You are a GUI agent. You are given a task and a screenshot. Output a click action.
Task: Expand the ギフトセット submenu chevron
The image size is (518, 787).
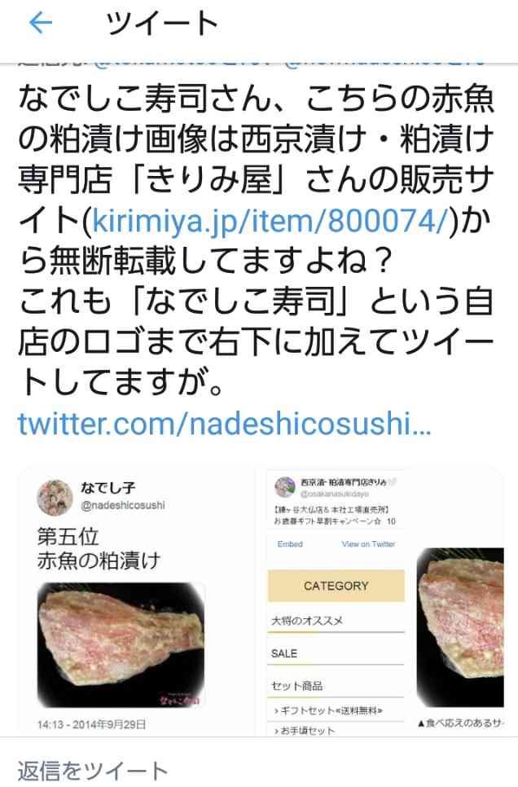coord(276,710)
